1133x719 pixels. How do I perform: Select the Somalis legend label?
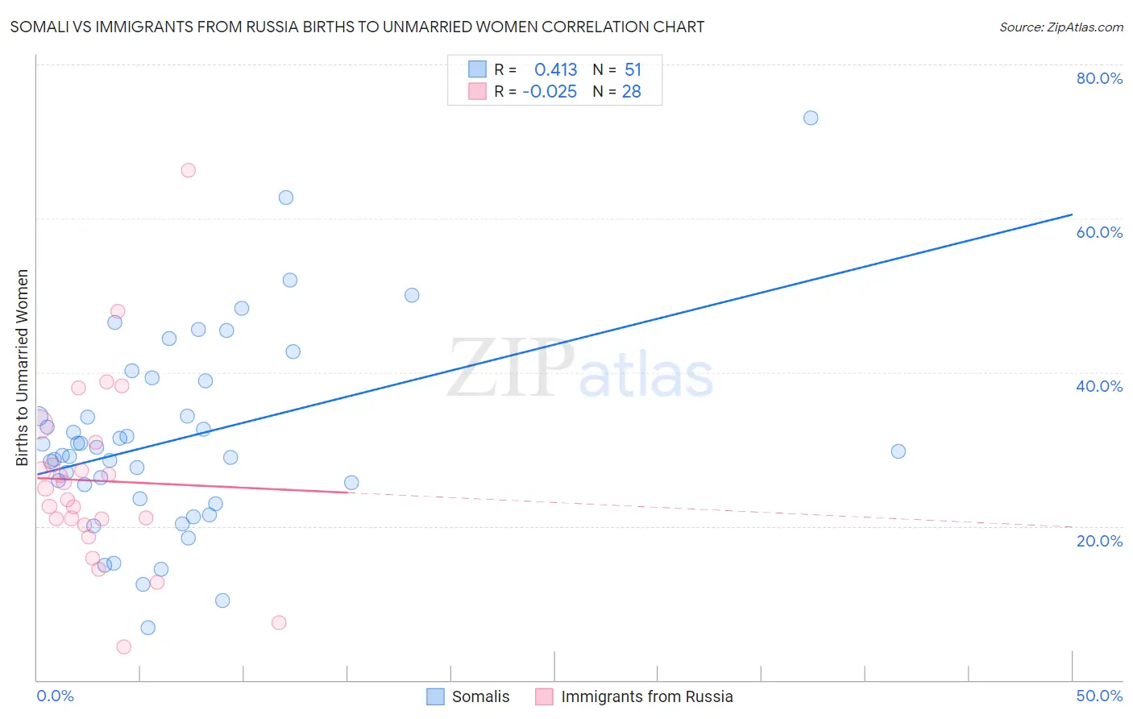click(481, 696)
